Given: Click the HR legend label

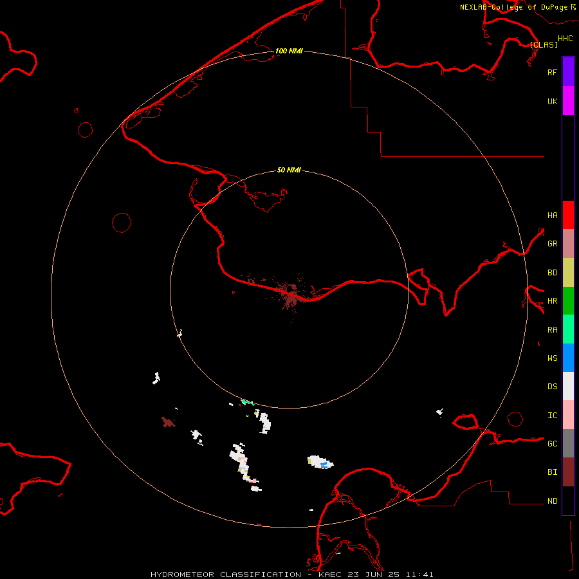Looking at the screenshot, I should coord(552,301).
